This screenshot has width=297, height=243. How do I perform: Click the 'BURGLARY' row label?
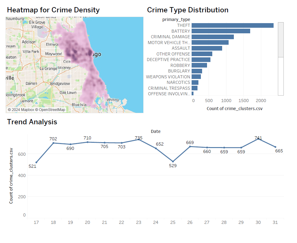[179, 71]
